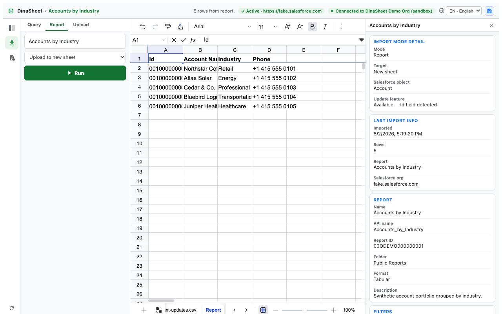The height and width of the screenshot is (314, 502).
Task: Open the insert function fx icon
Action: 193,40
